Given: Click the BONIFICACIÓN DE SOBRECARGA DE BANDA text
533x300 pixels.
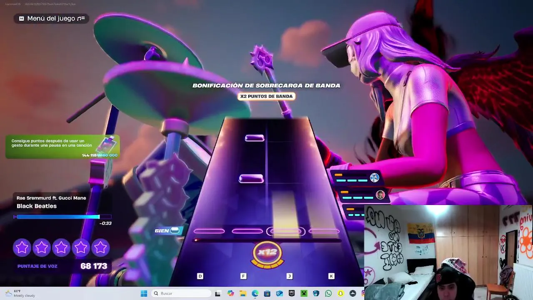Looking at the screenshot, I should click(266, 85).
